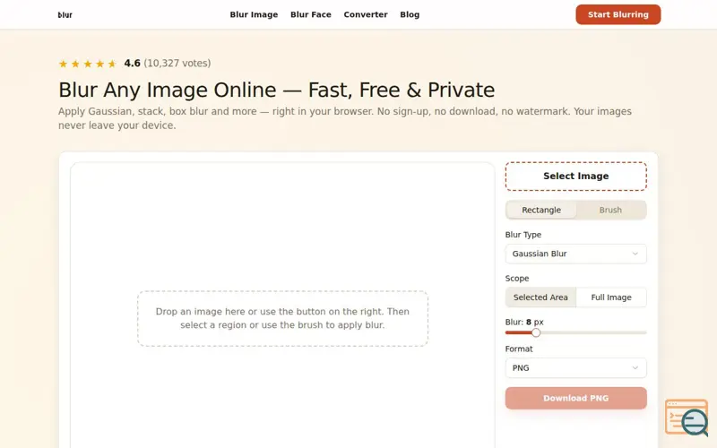Set scope to Full Image
The width and height of the screenshot is (717, 448).
(x=611, y=297)
